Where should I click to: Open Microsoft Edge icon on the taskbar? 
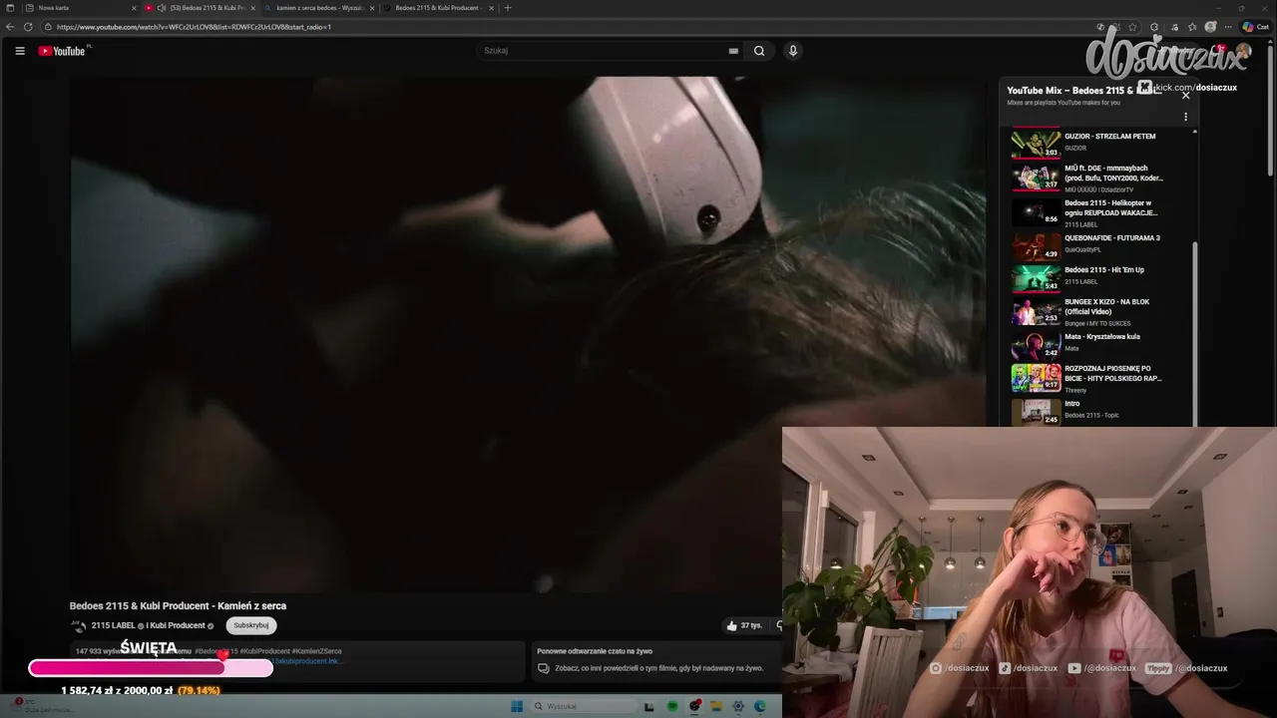(x=760, y=706)
